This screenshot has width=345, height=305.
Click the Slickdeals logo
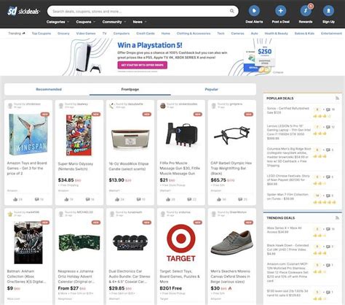pos(23,11)
